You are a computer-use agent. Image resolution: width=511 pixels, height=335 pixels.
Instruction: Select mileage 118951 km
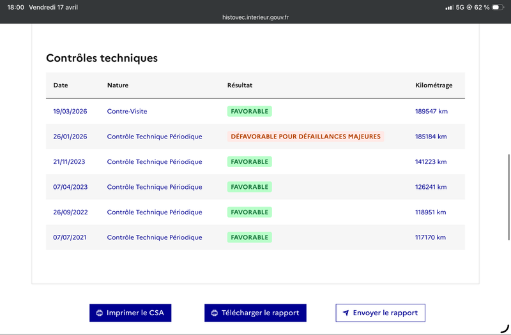pos(431,212)
